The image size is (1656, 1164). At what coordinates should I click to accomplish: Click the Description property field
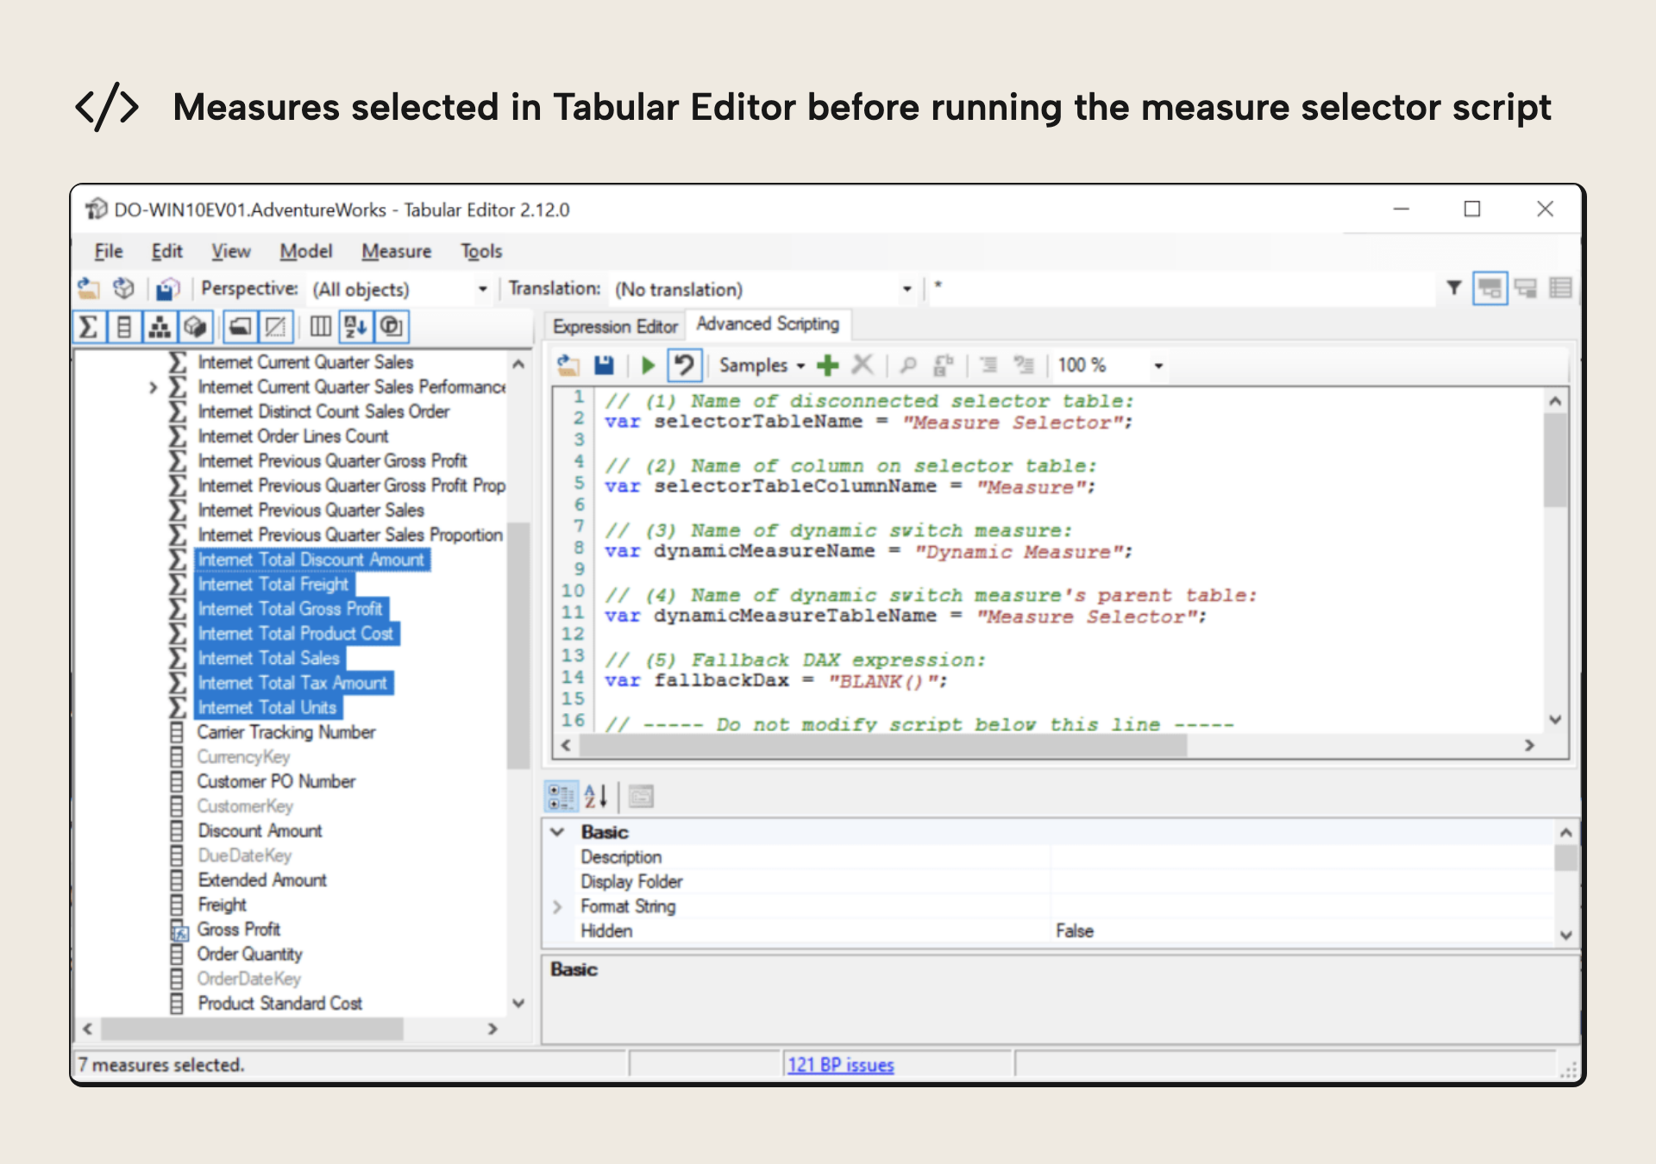[1302, 857]
